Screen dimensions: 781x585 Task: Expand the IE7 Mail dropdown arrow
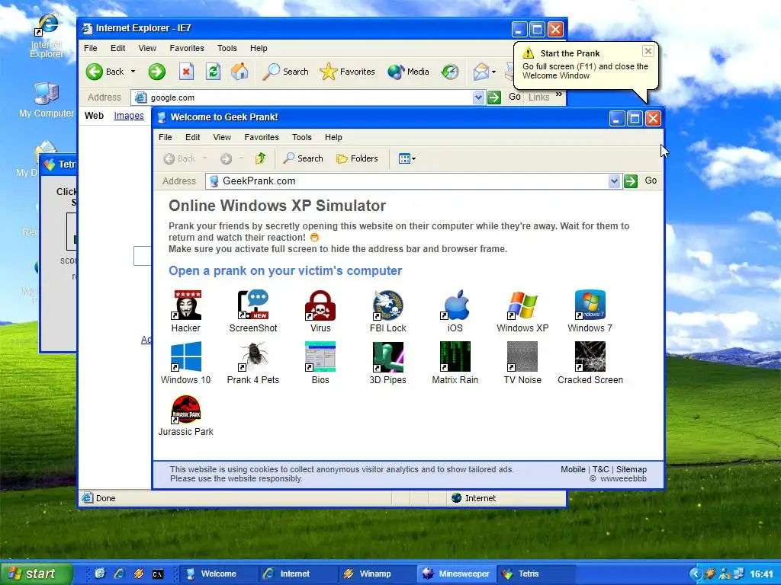[493, 72]
